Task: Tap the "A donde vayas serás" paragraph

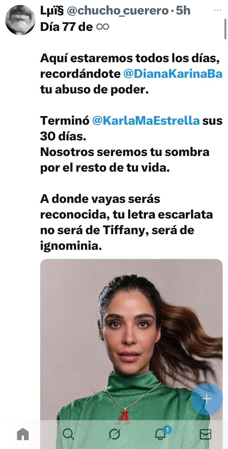Action: point(126,222)
